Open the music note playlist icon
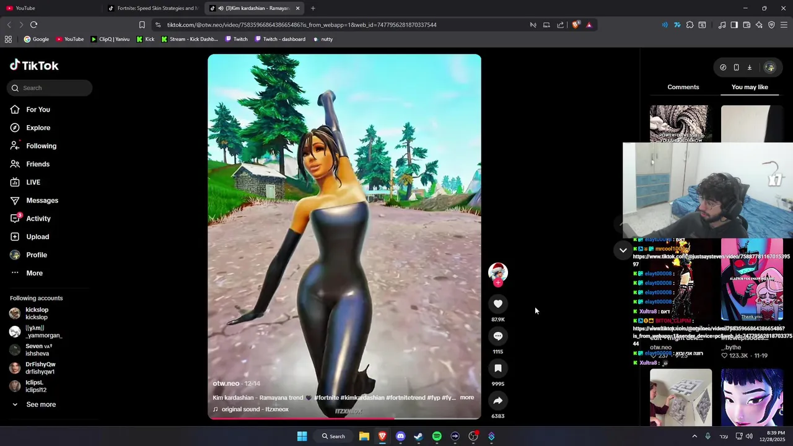793x446 pixels. pyautogui.click(x=722, y=25)
